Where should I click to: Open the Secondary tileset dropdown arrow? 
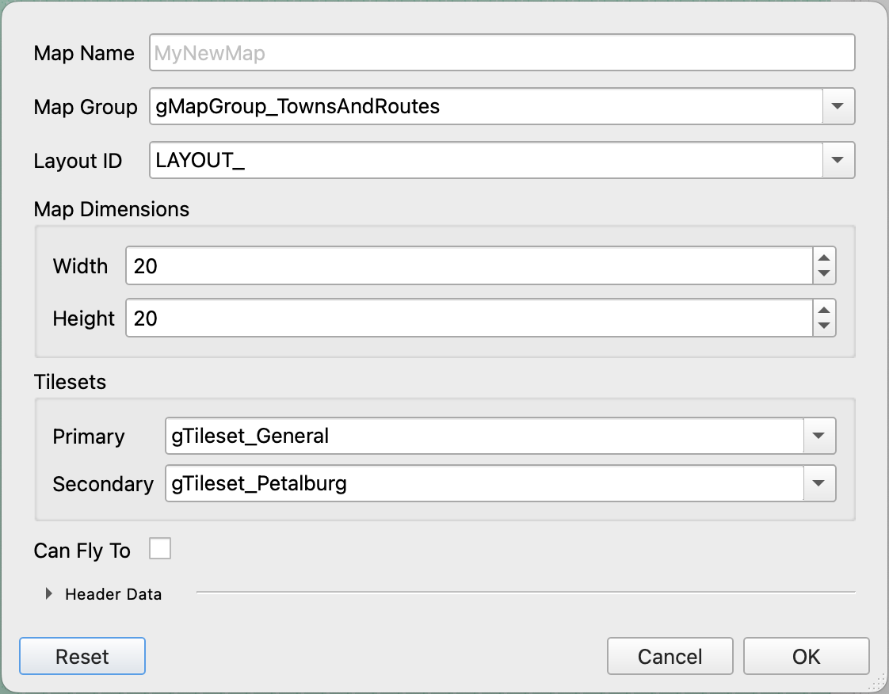click(x=819, y=483)
